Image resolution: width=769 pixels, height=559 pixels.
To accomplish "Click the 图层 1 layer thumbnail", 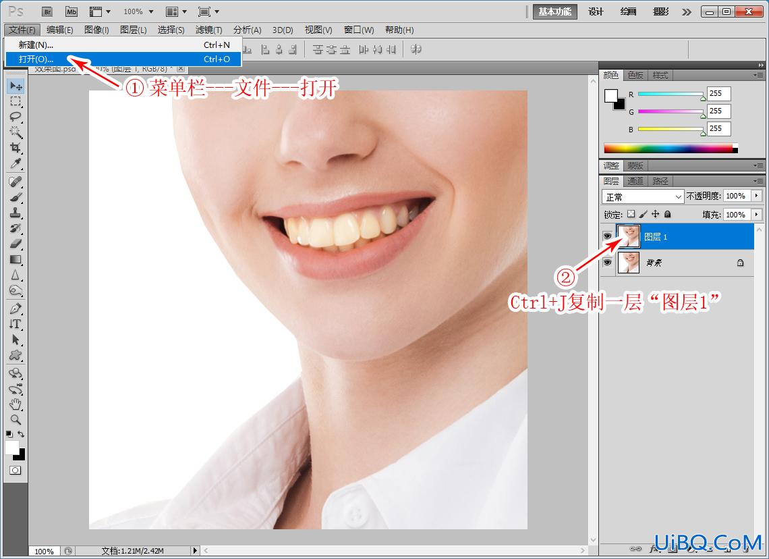I will point(629,236).
